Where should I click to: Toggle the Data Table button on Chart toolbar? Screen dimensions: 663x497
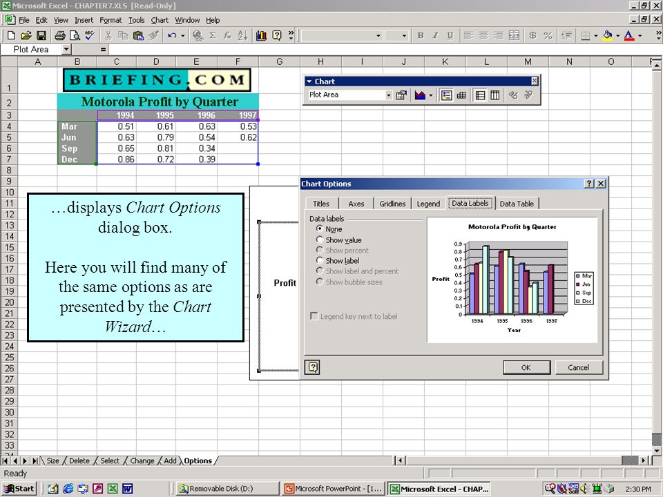(x=461, y=95)
